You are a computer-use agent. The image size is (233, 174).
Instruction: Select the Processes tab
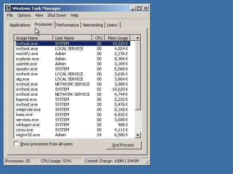click(43, 24)
